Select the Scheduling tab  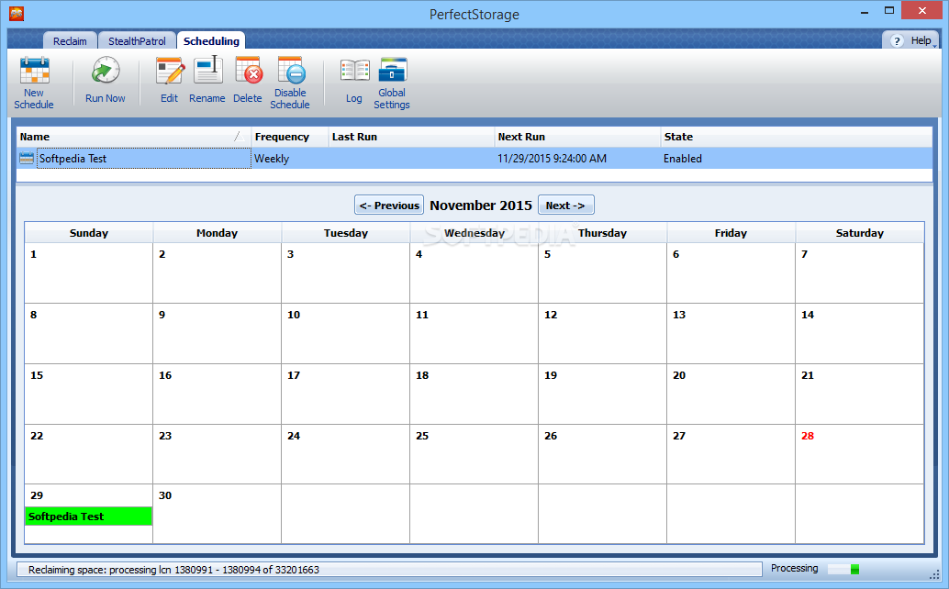(x=211, y=40)
